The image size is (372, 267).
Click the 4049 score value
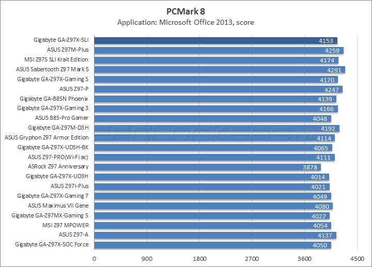(x=320, y=197)
